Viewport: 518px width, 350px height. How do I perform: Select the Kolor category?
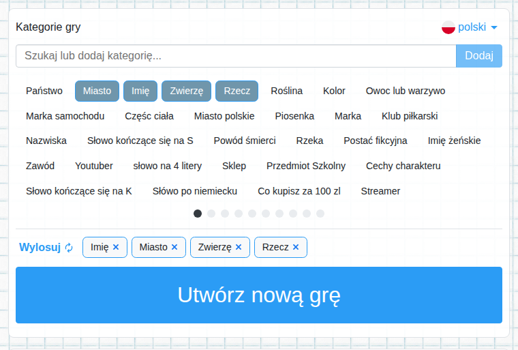coord(334,91)
